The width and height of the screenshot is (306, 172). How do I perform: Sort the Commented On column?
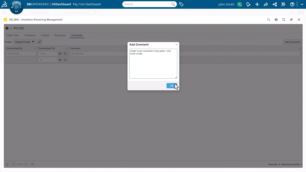pyautogui.click(x=67, y=48)
